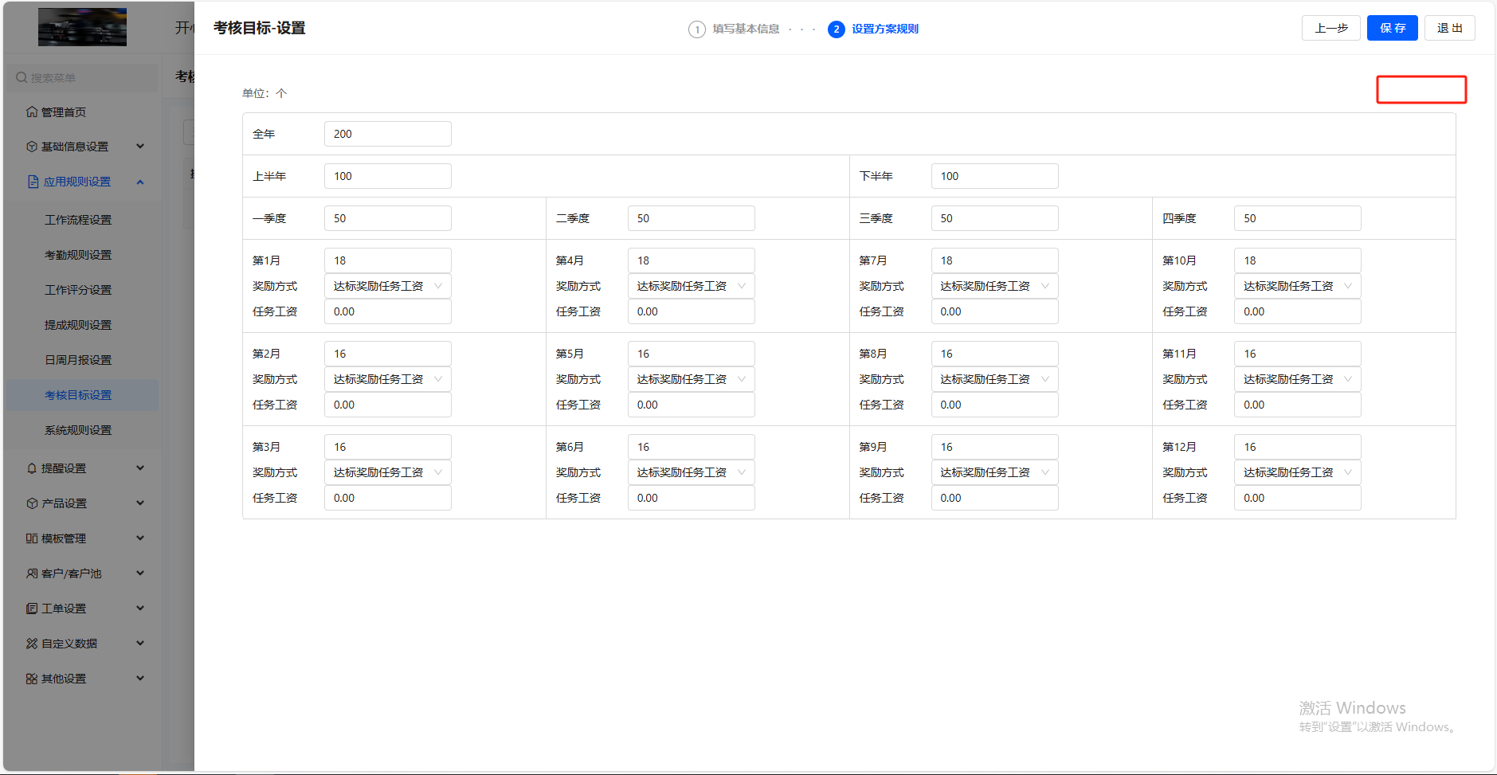Click the blue 保存 button
The width and height of the screenshot is (1497, 775).
1392,28
